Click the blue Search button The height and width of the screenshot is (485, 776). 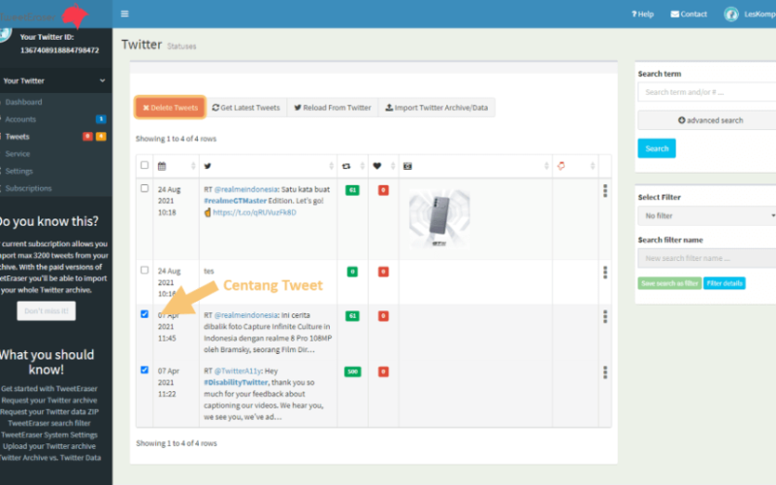657,148
